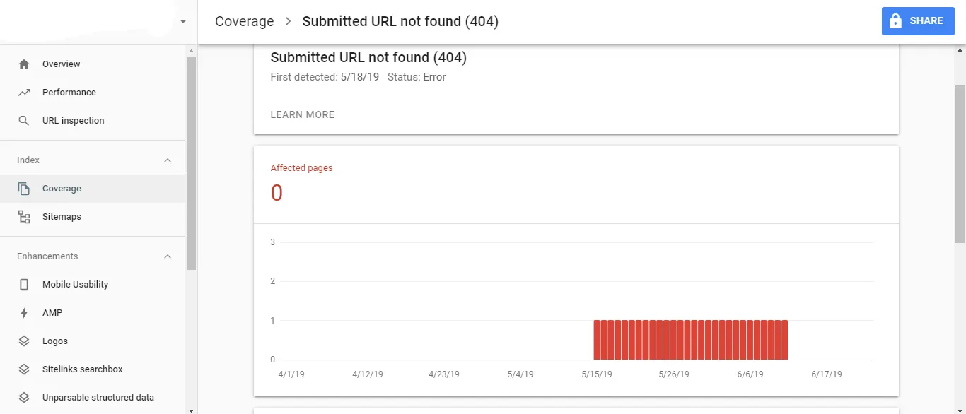Select the Coverage report icon

click(x=23, y=188)
